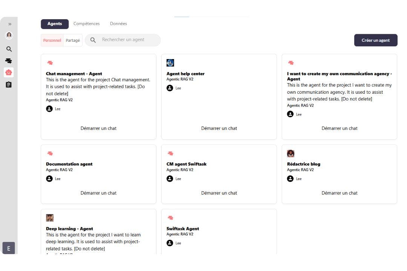Select the agents robot icon in sidebar

point(9,72)
